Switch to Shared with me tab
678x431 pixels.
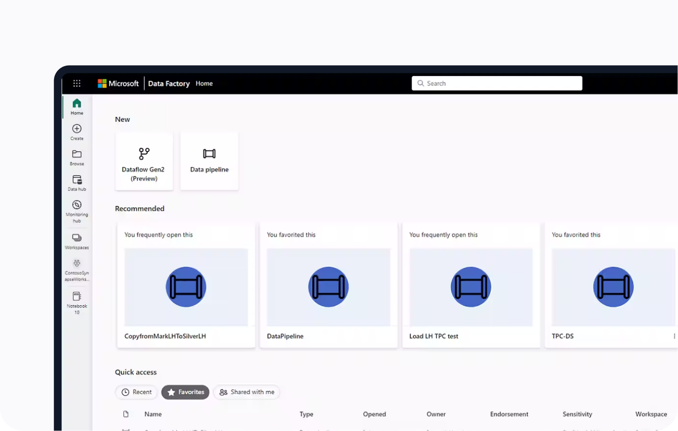coord(247,392)
